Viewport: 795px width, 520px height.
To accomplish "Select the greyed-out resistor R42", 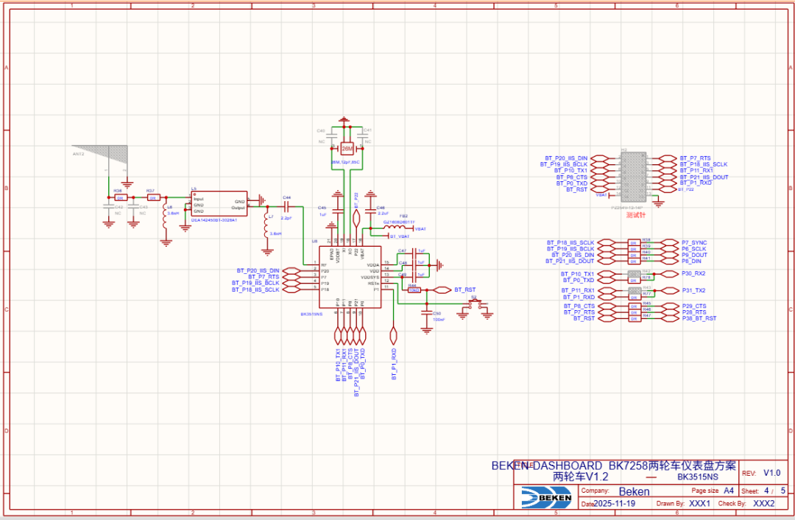I will click(x=634, y=274).
